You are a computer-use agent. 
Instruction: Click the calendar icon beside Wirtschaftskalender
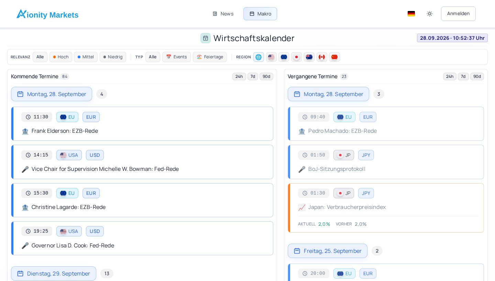[206, 38]
